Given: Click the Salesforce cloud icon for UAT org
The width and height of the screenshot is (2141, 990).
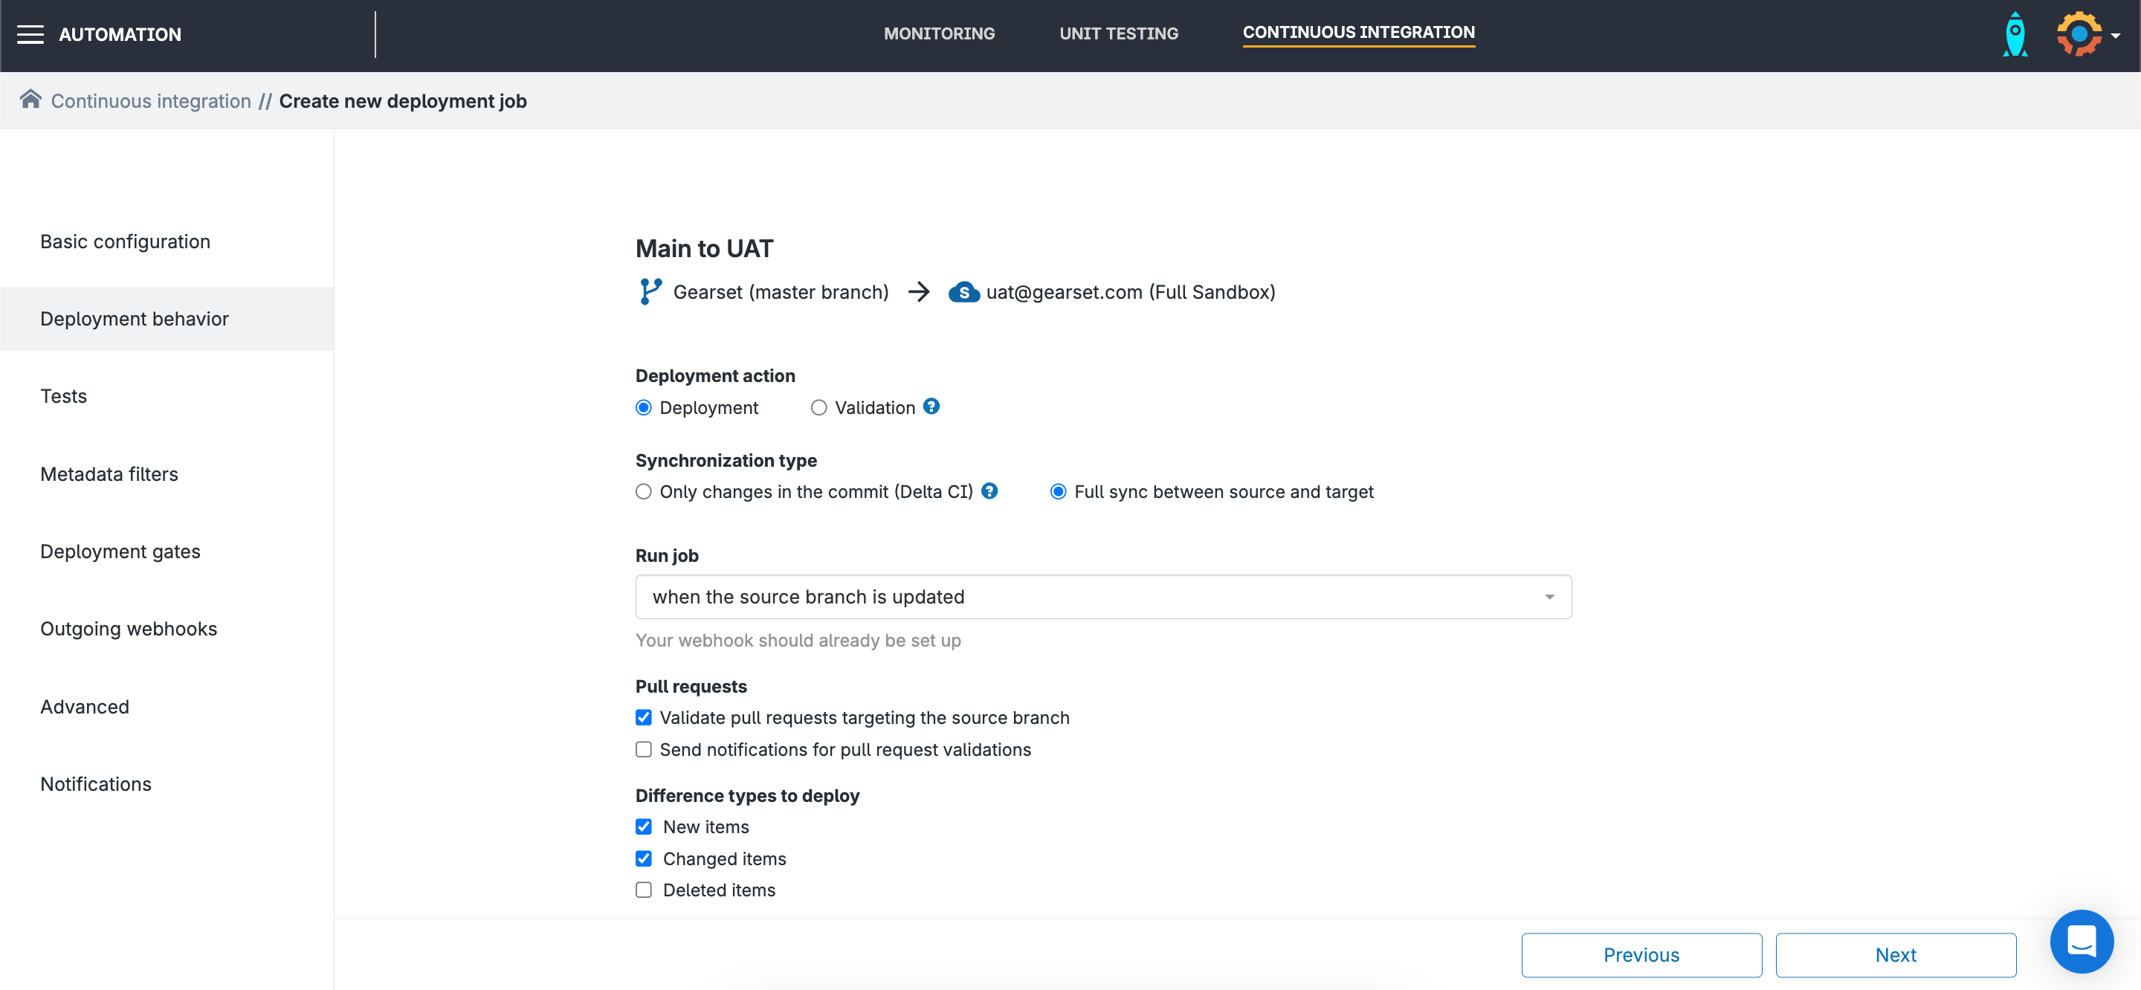Looking at the screenshot, I should (x=963, y=293).
